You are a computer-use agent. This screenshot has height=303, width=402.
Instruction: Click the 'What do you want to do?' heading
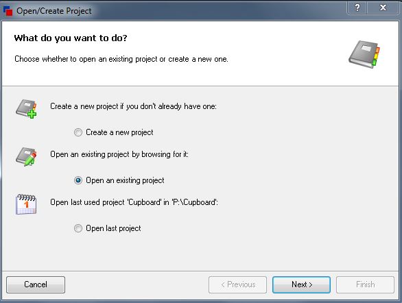71,38
